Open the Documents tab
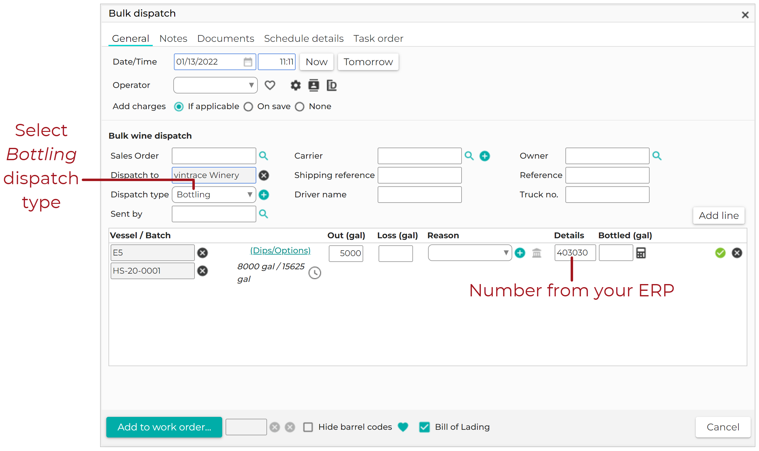Image resolution: width=759 pixels, height=451 pixels. (226, 38)
